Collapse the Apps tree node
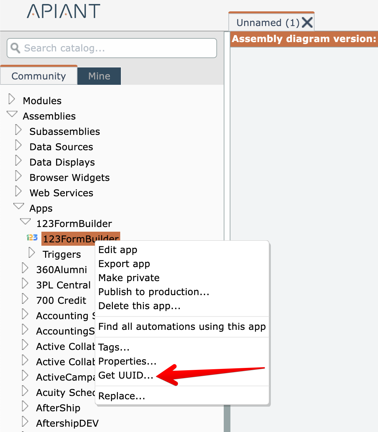The height and width of the screenshot is (432, 378). click(19, 206)
